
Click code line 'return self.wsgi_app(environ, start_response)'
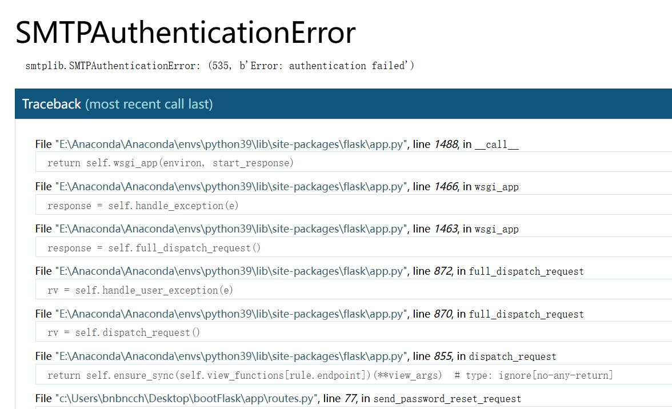click(170, 163)
